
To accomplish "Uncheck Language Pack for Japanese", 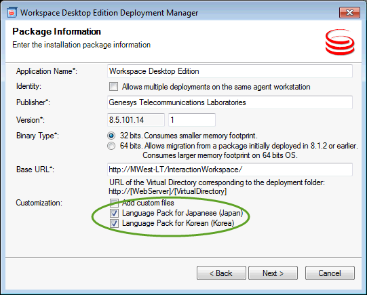I will coord(114,213).
